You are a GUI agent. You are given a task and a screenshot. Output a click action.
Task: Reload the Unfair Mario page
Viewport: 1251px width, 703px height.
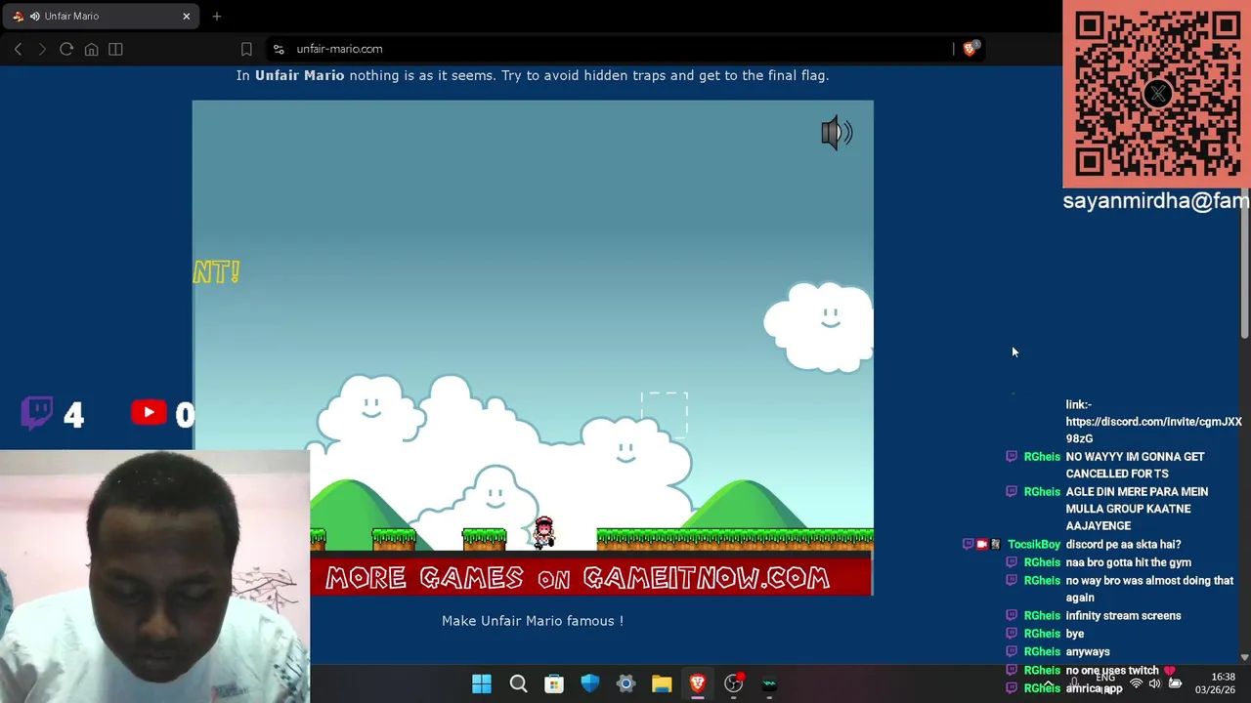[66, 49]
